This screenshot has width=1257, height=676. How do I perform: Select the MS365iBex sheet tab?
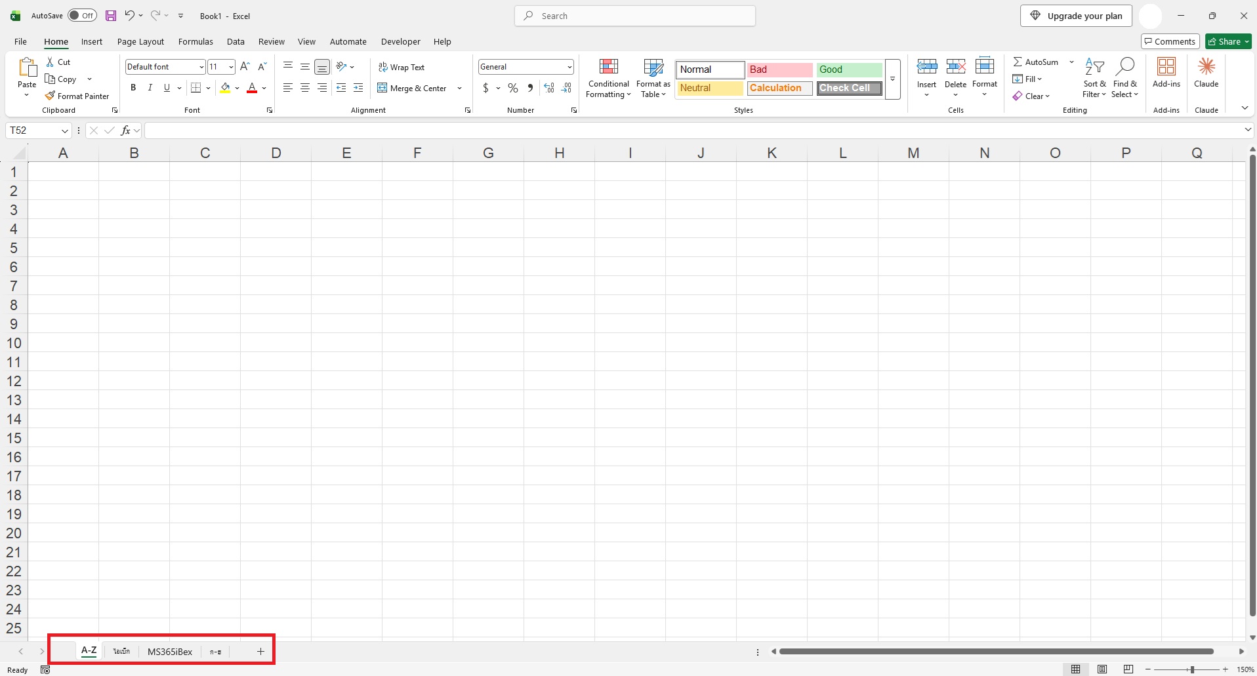point(170,651)
